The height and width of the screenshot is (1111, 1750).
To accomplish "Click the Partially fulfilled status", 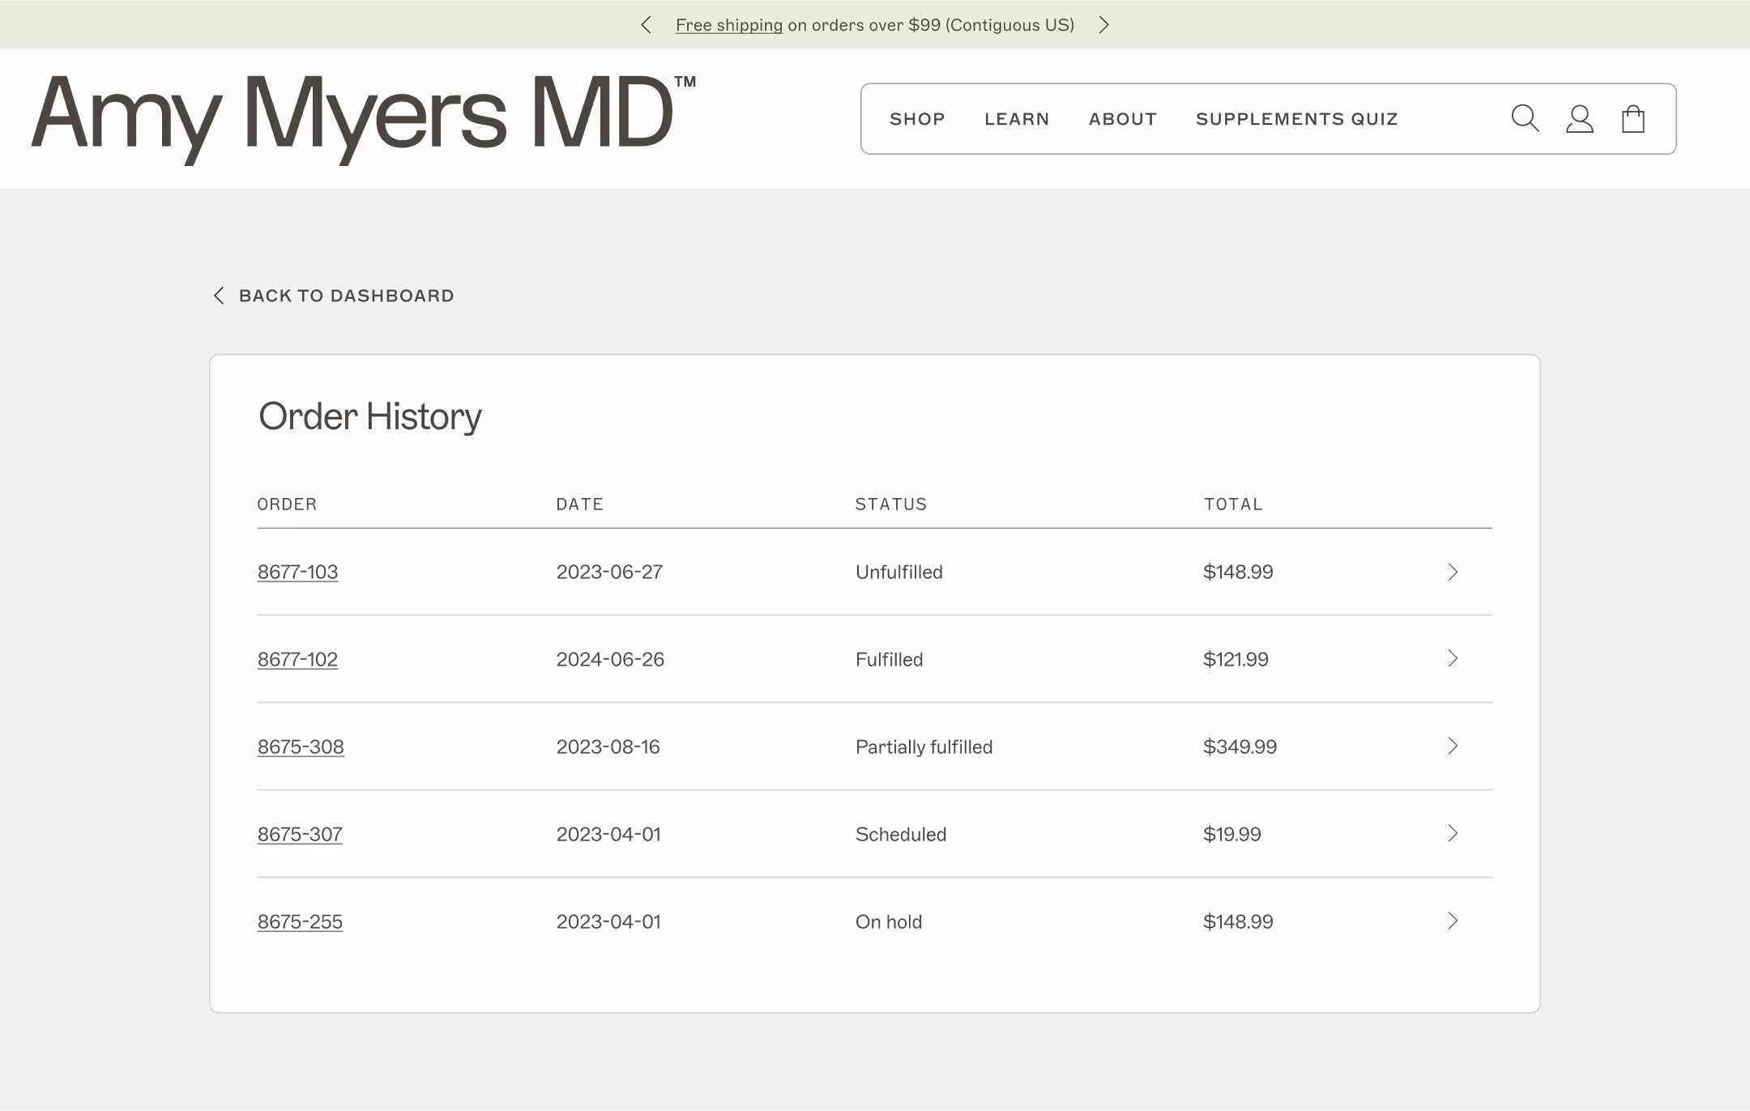I will tap(924, 747).
